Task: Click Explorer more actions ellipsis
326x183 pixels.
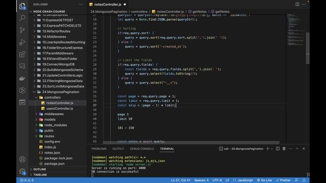Action: 80,5
